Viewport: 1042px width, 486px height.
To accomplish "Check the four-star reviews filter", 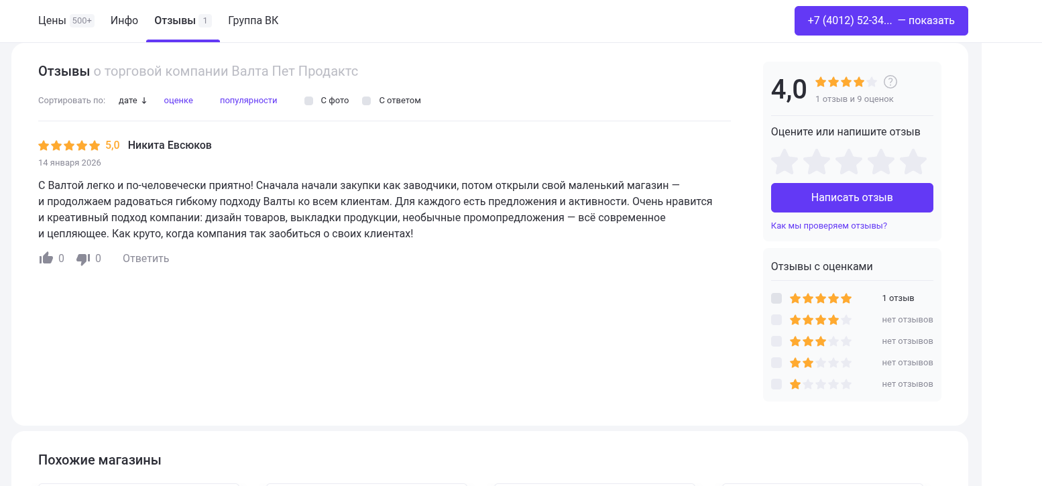I will pos(776,320).
